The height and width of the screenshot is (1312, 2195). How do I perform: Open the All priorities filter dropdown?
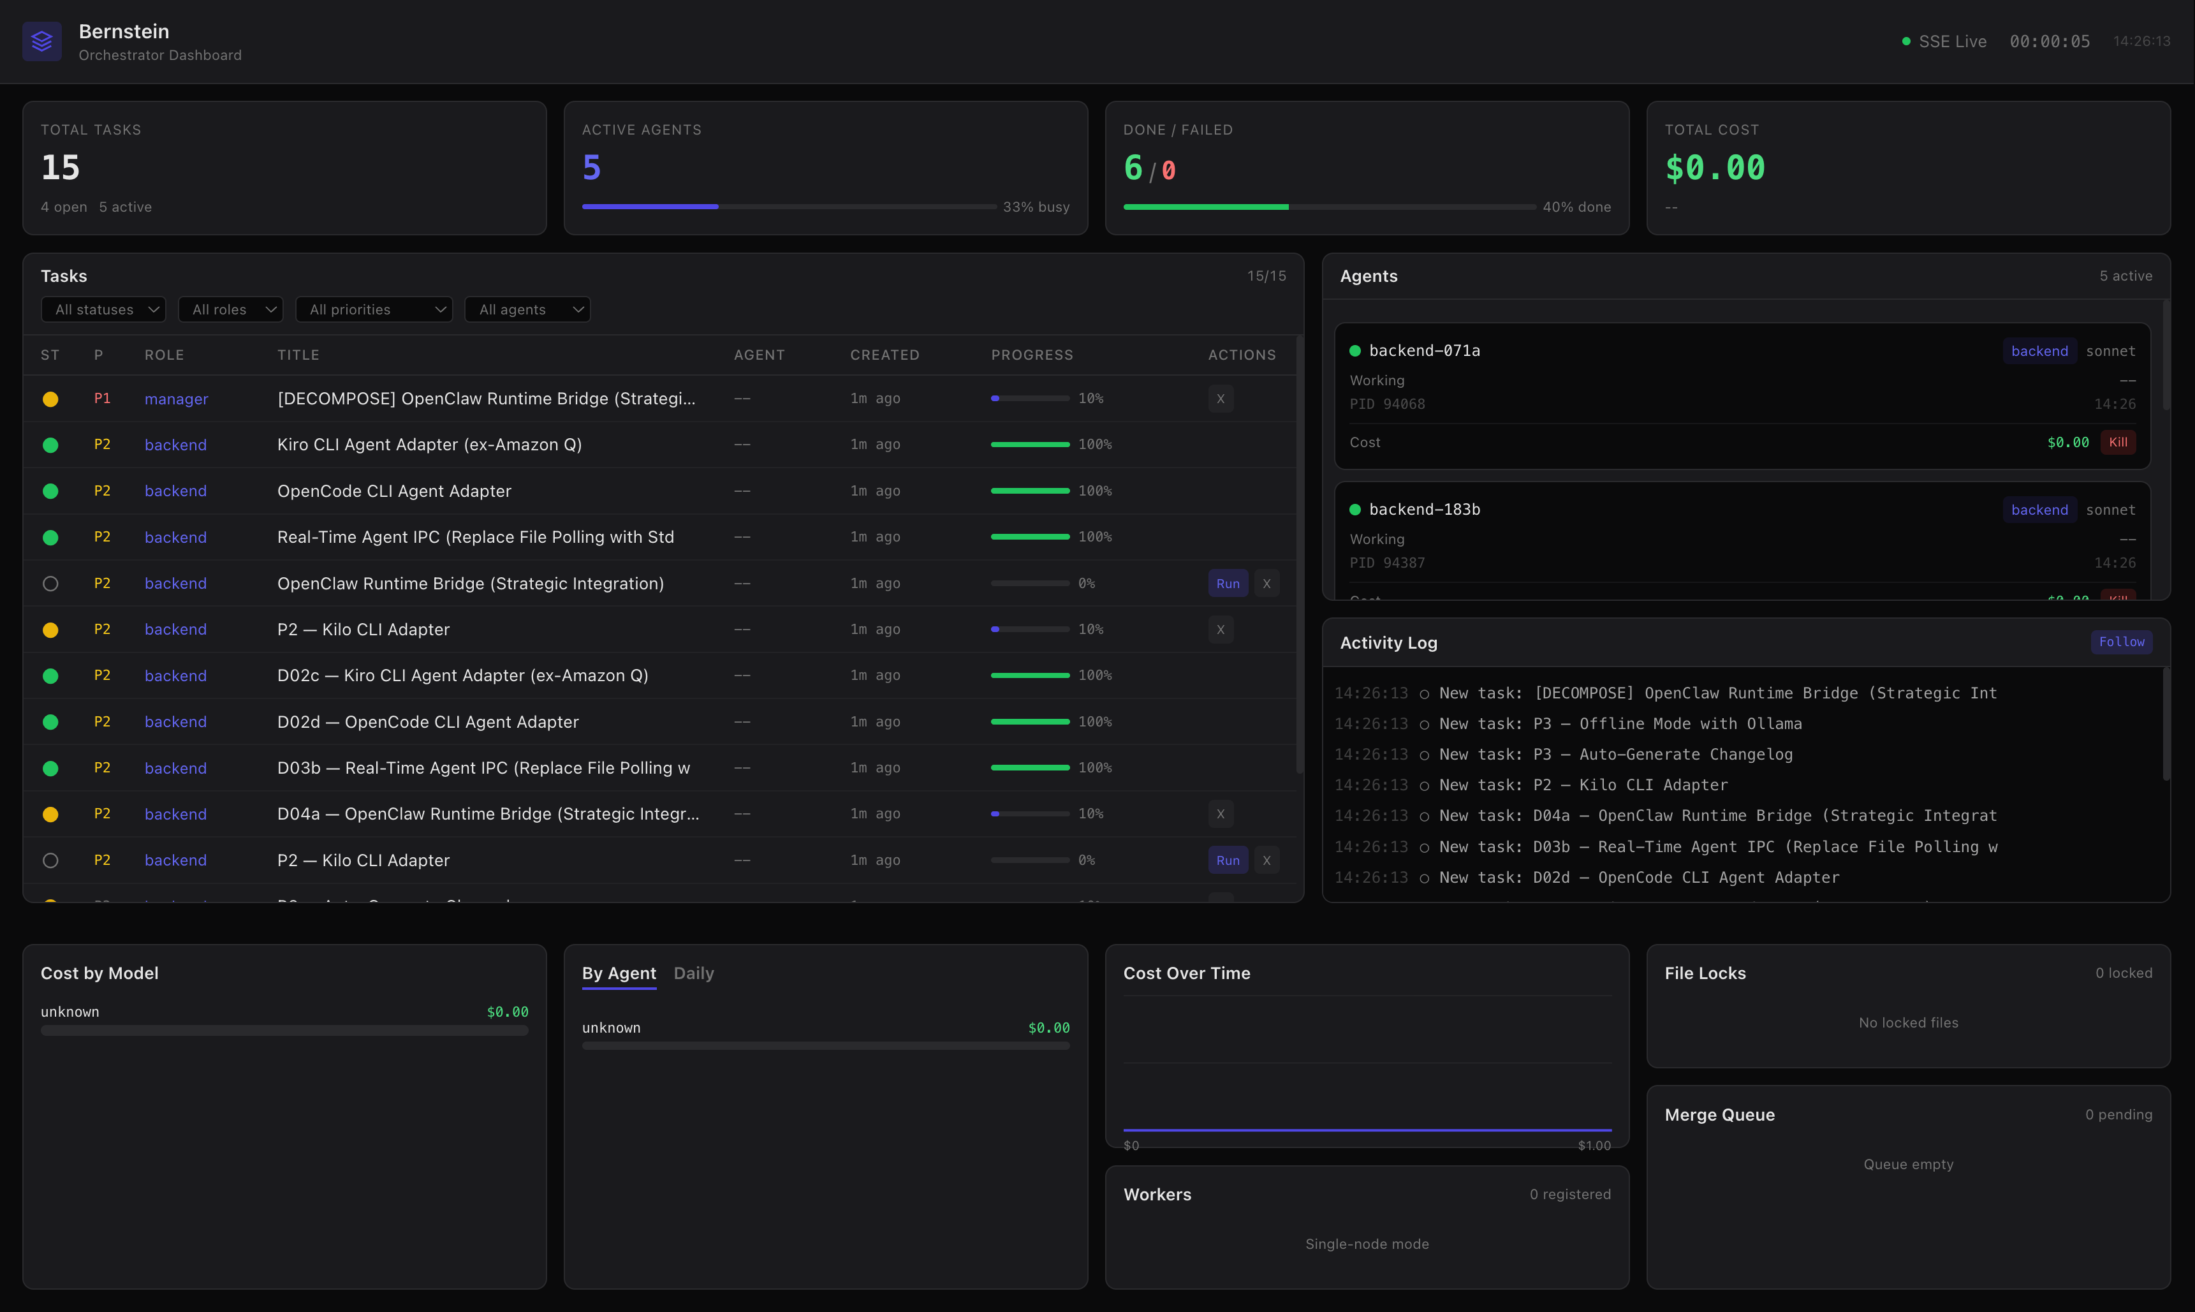point(374,309)
